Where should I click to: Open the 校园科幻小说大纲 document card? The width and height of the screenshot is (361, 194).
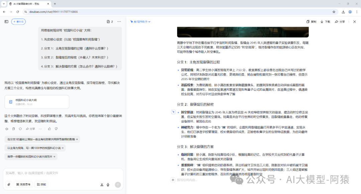[37, 102]
